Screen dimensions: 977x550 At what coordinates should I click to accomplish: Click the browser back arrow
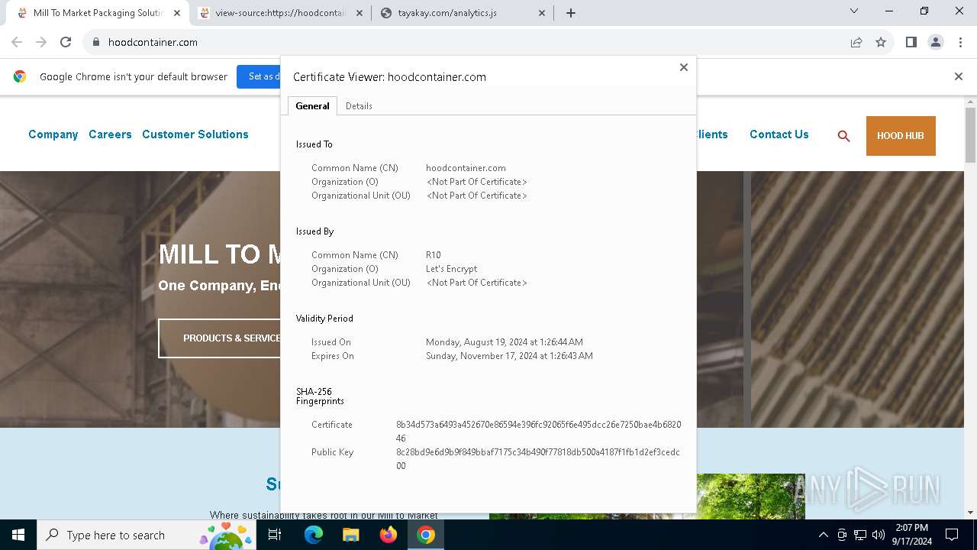17,42
